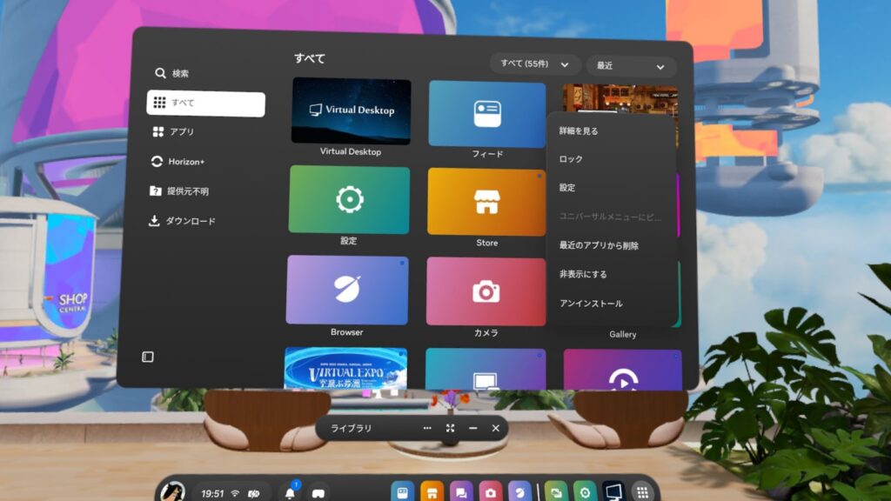Viewport: 891px width, 501px height.
Task: Open the 設定 gear app tile
Action: click(349, 200)
